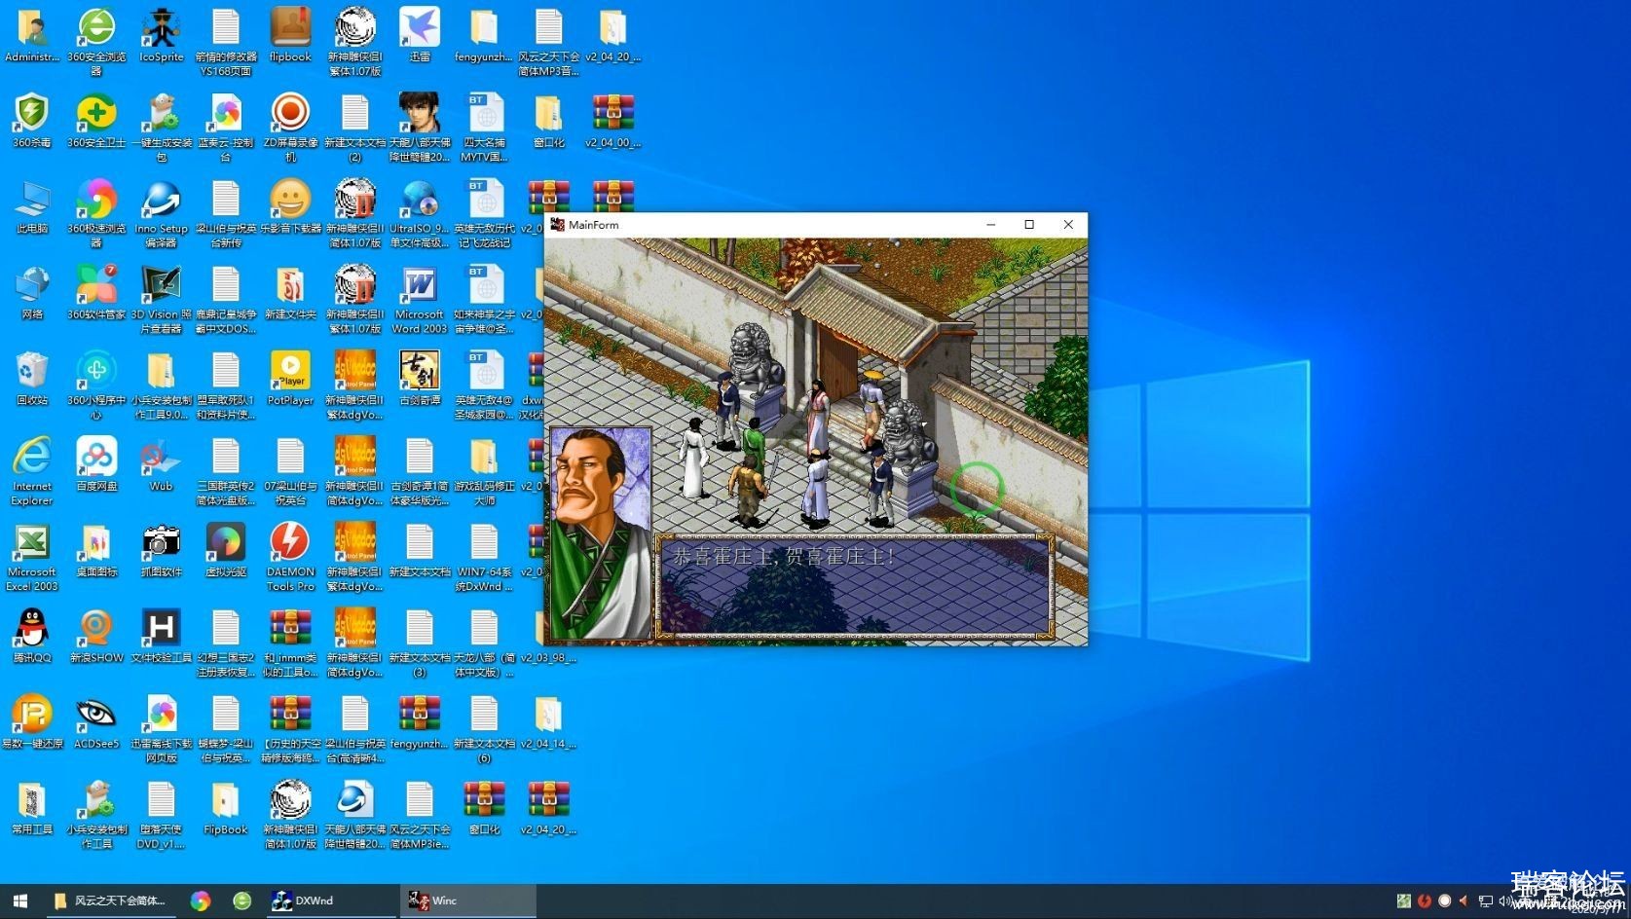Screen dimensions: 1631x919
Task: Select the 新建文本文档 (3) file icon
Action: [420, 643]
